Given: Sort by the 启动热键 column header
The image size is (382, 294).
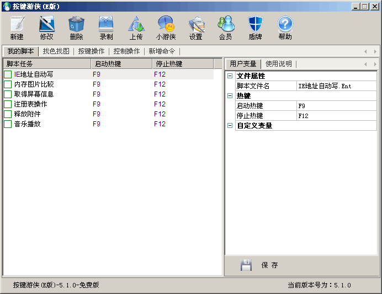Looking at the screenshot, I should 121,64.
